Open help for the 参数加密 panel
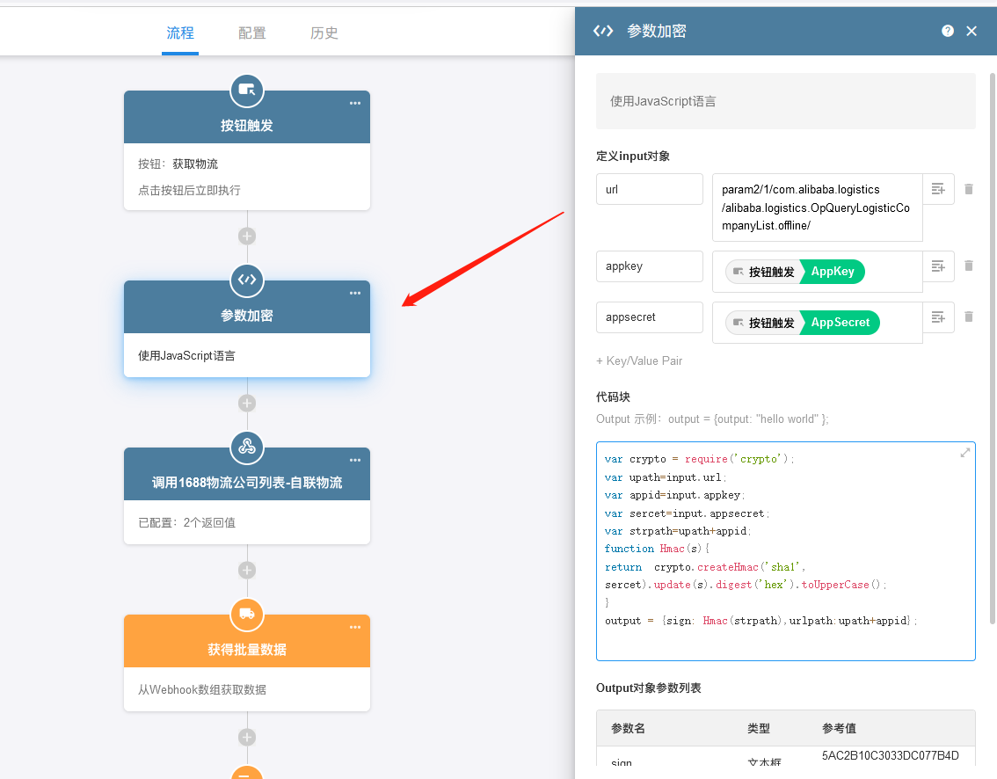 pyautogui.click(x=948, y=31)
